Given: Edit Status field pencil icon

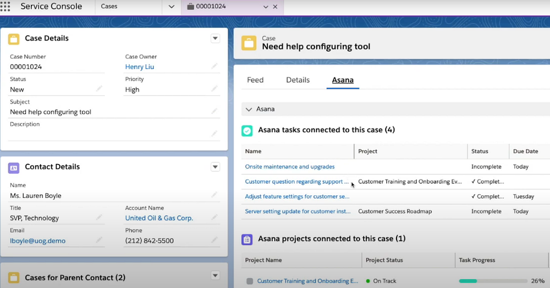Looking at the screenshot, I should pyautogui.click(x=99, y=89).
